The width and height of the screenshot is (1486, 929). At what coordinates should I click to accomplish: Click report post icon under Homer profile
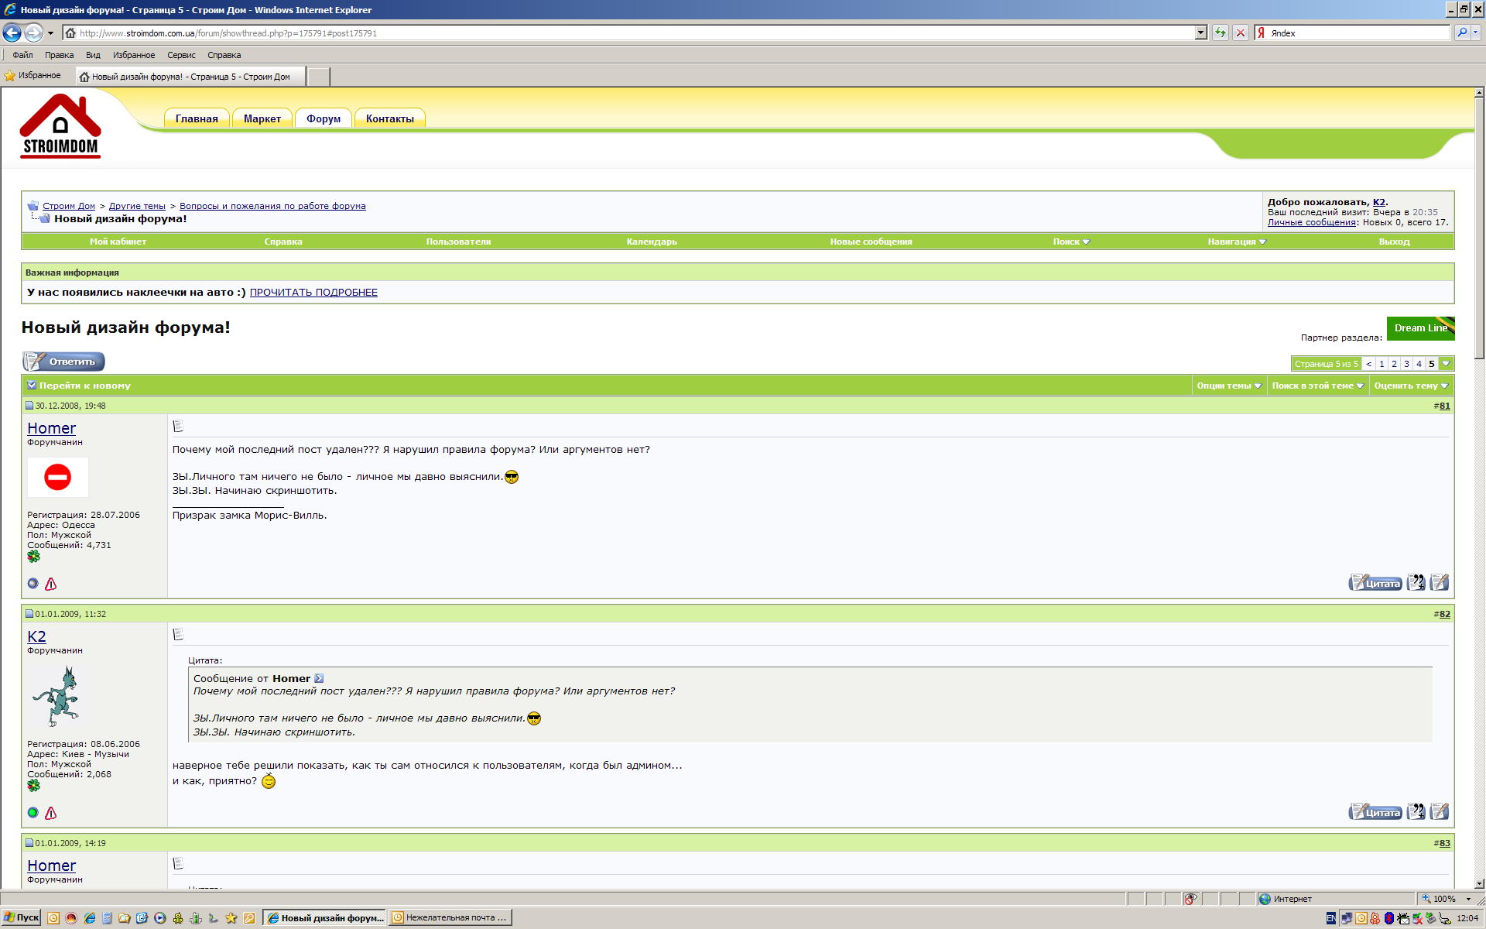tap(51, 584)
